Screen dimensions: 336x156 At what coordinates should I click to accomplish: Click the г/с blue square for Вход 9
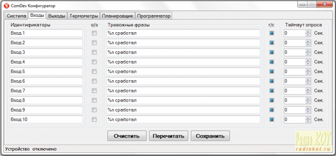click(x=272, y=110)
